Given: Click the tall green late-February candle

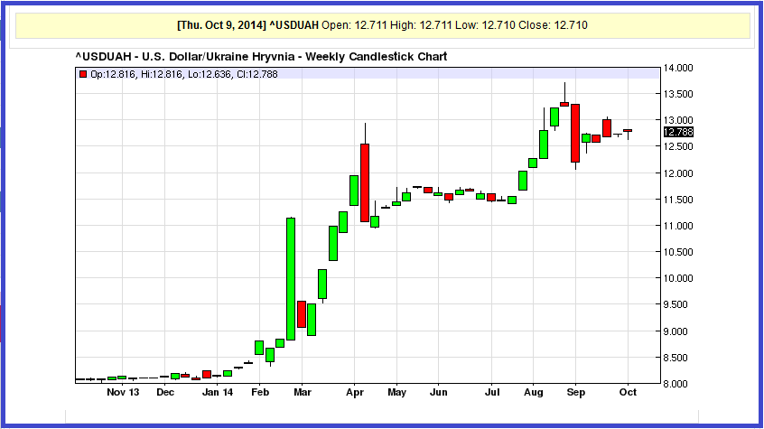Looking at the screenshot, I should click(291, 279).
